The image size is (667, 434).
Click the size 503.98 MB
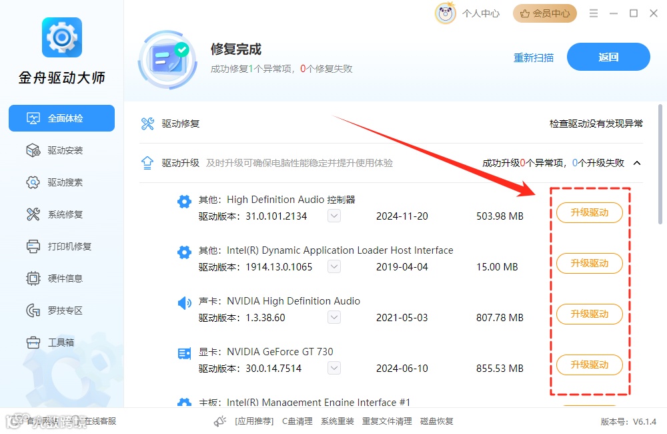500,216
